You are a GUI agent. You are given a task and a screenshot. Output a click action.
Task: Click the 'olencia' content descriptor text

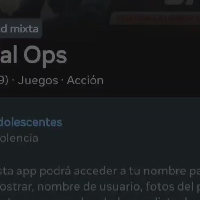point(19,138)
